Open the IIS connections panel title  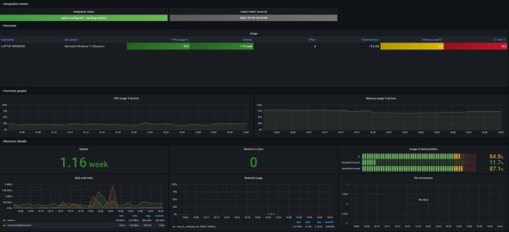coord(424,177)
